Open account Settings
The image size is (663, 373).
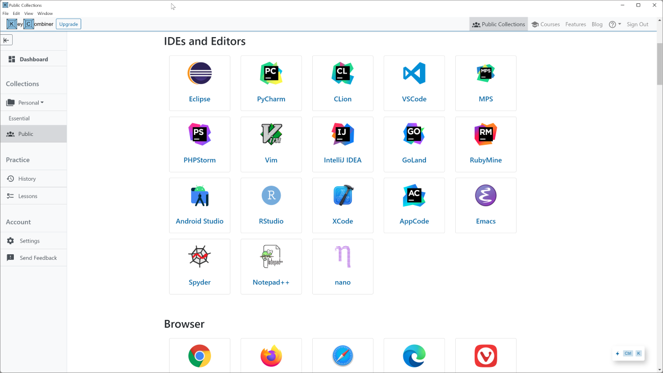33,241
